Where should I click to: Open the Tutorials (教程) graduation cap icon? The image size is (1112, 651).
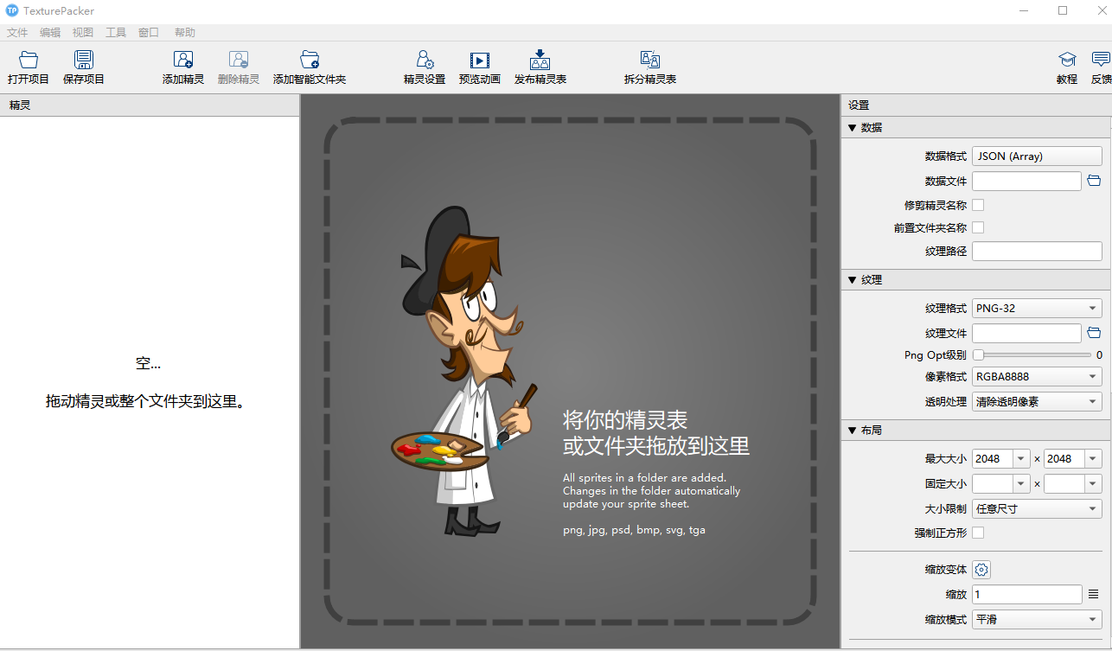click(1067, 60)
